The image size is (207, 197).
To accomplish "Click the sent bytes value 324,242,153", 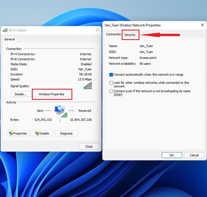I will point(43,120).
